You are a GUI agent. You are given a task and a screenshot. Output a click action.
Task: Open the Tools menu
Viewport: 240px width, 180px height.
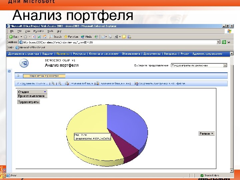tap(50, 31)
